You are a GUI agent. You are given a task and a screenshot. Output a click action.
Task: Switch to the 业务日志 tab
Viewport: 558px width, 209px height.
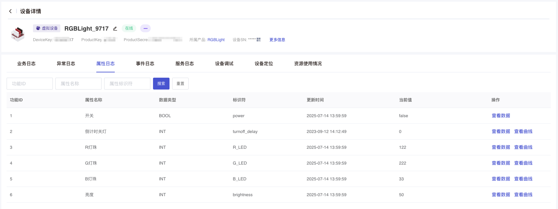click(x=26, y=64)
